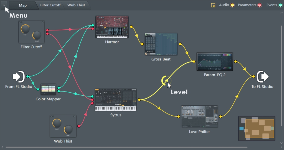Click Harmor's yellow audio output port
The height and width of the screenshot is (150, 284).
[131, 27]
